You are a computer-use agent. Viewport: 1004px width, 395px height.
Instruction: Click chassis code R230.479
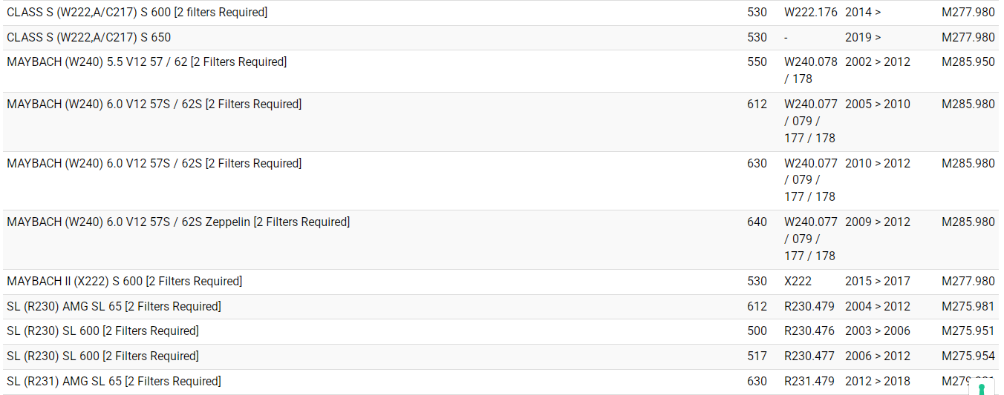pyautogui.click(x=809, y=307)
